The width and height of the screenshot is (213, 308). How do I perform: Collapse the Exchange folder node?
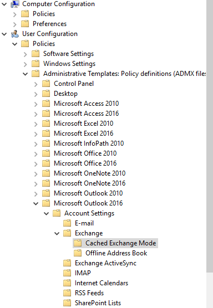click(x=57, y=234)
